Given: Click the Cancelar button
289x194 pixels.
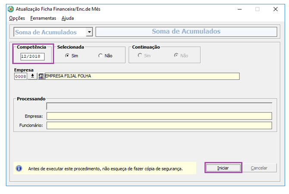Looking at the screenshot, I should [x=259, y=168].
